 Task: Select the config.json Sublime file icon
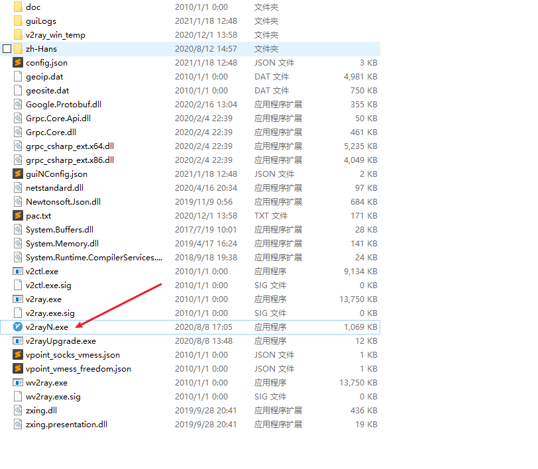(x=18, y=62)
